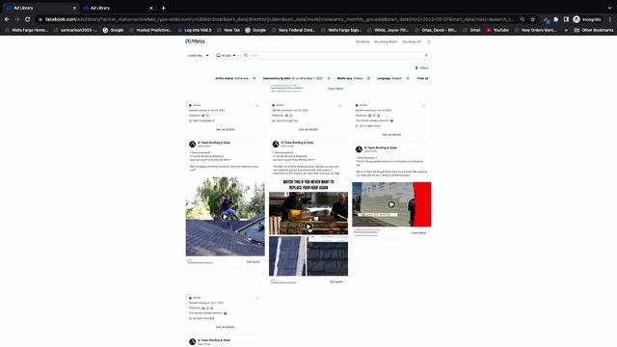617x347 pixels.
Task: Switch to the second Ad Library tab
Action: tap(118, 8)
